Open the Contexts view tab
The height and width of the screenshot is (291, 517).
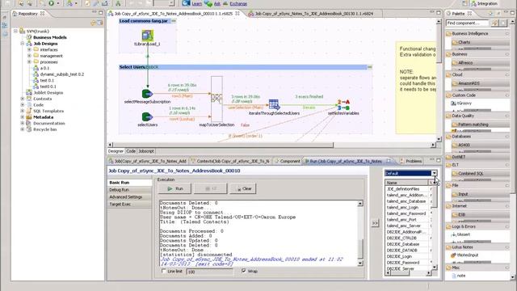230,161
